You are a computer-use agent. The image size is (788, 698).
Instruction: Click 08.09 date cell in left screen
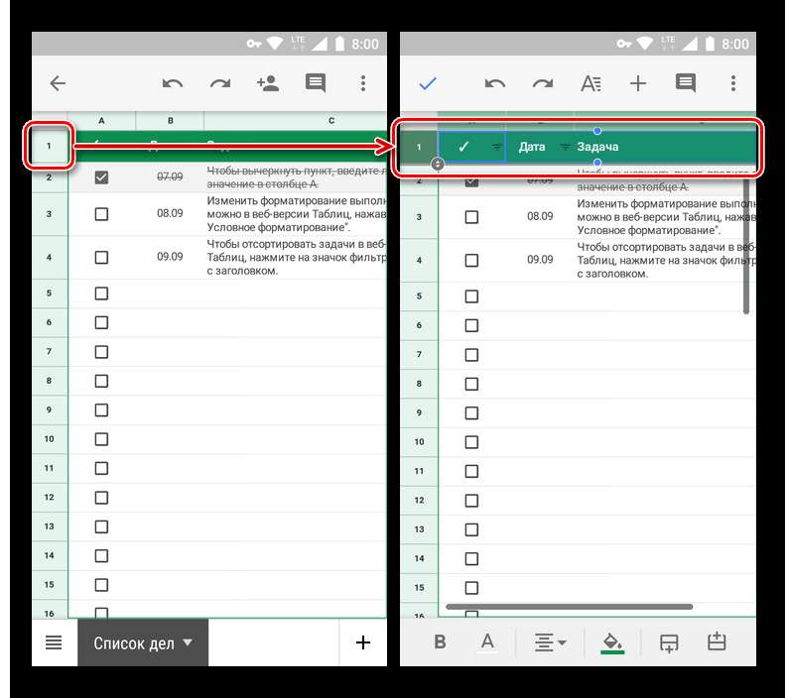(x=170, y=213)
